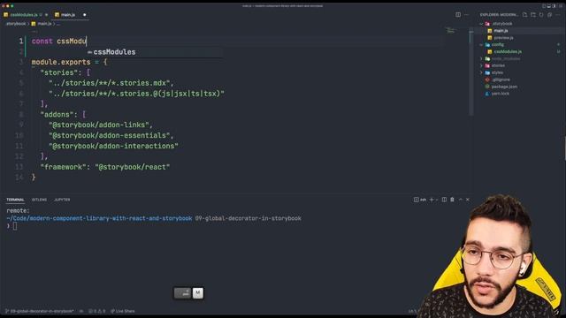Expand the node_modules folder
Viewport: 566px width, 318px height.
(x=481, y=58)
